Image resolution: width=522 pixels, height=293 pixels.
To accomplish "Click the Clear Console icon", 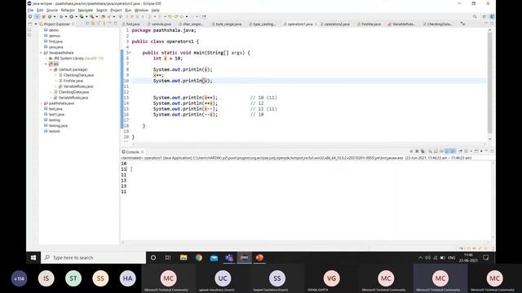I will tap(430, 151).
